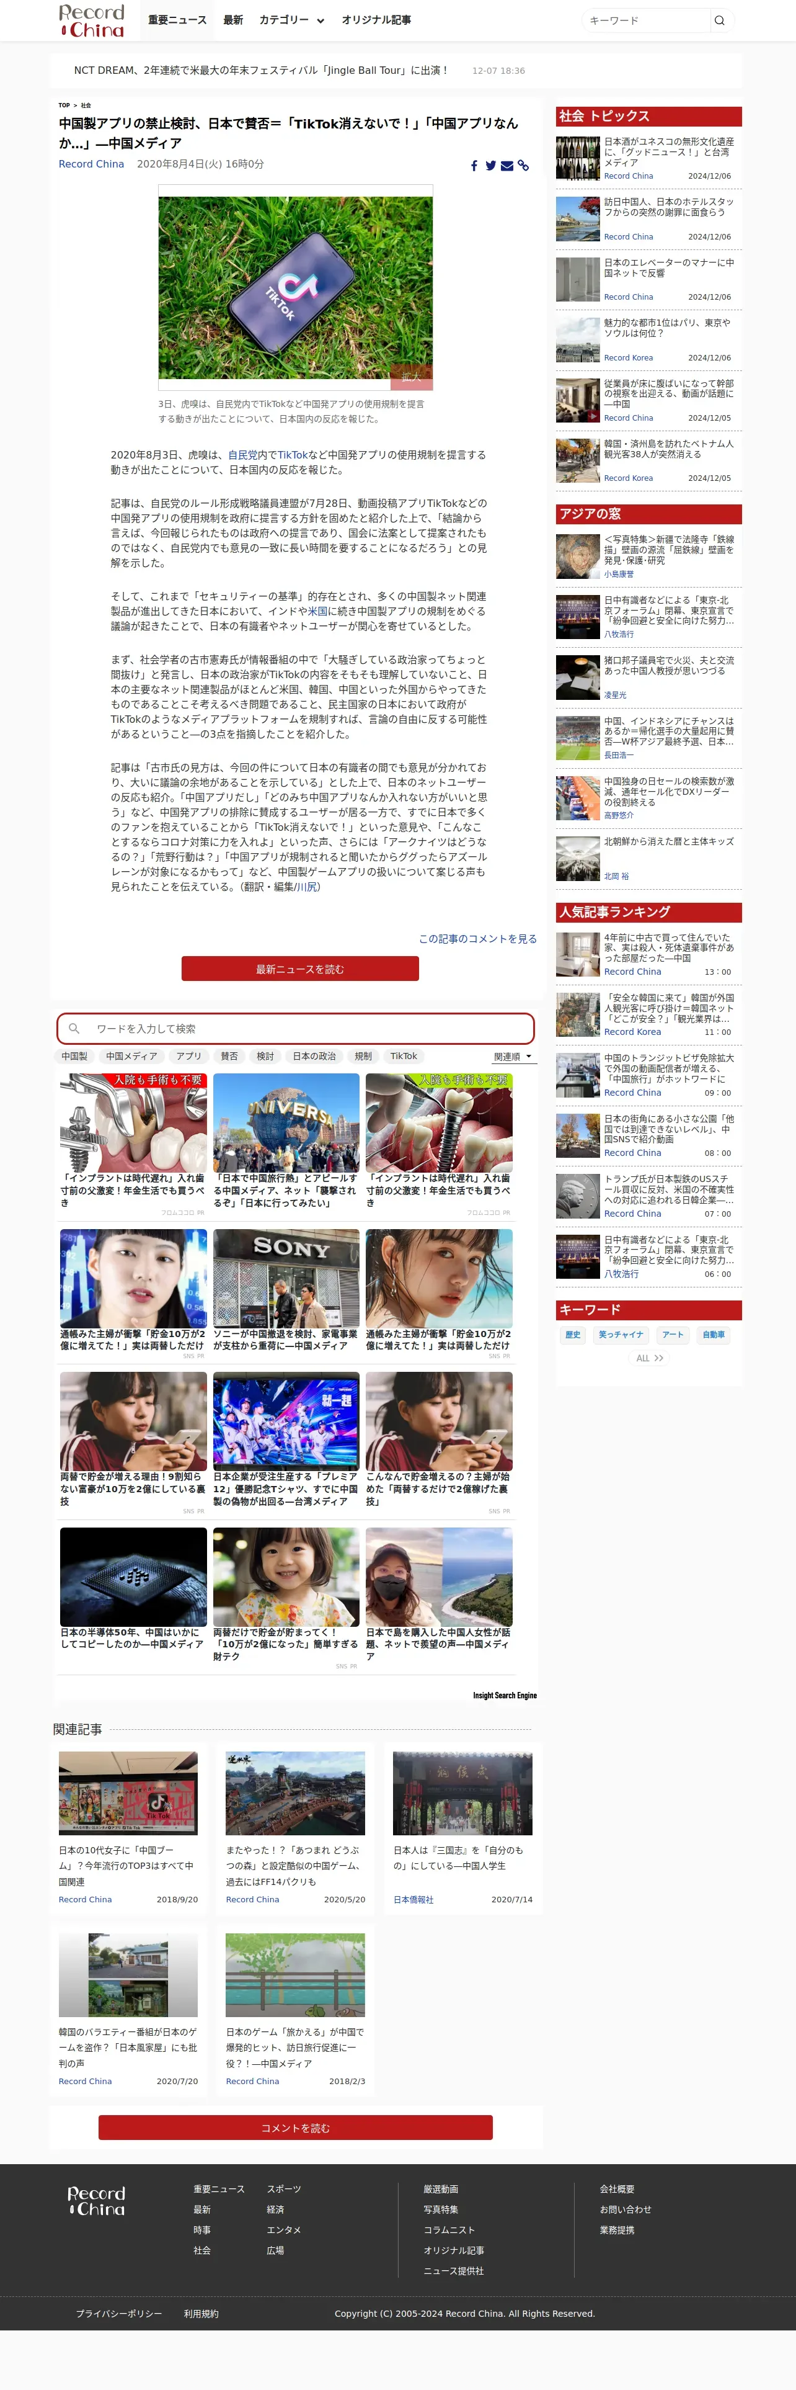Open the 自動車 keyword tag
796x2390 pixels.
(714, 1334)
